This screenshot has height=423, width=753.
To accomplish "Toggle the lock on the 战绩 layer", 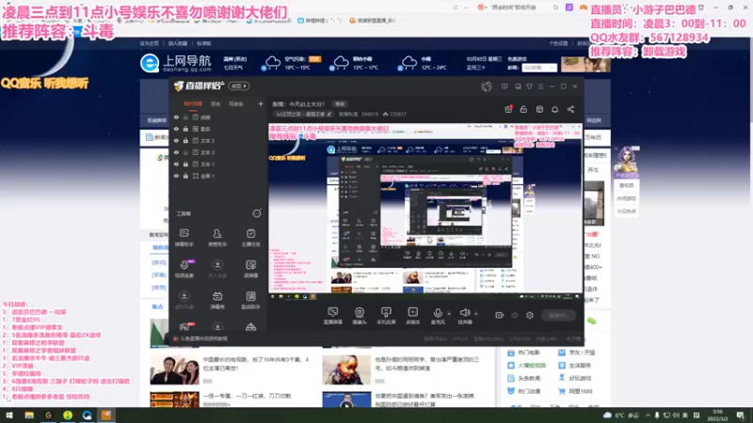I will (185, 117).
